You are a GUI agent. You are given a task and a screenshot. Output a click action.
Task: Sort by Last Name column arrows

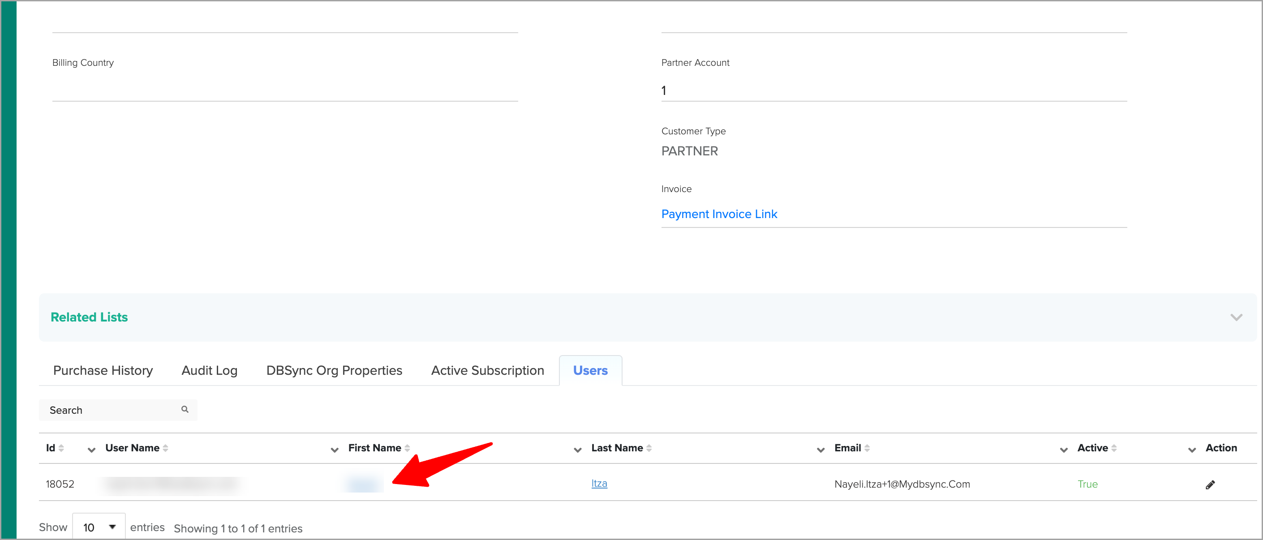[649, 448]
